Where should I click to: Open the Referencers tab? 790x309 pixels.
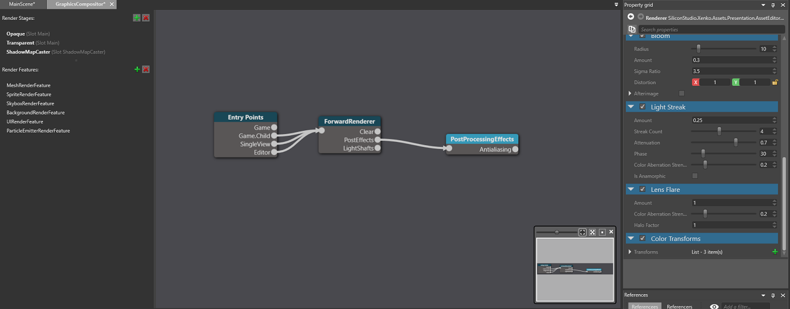[679, 306]
